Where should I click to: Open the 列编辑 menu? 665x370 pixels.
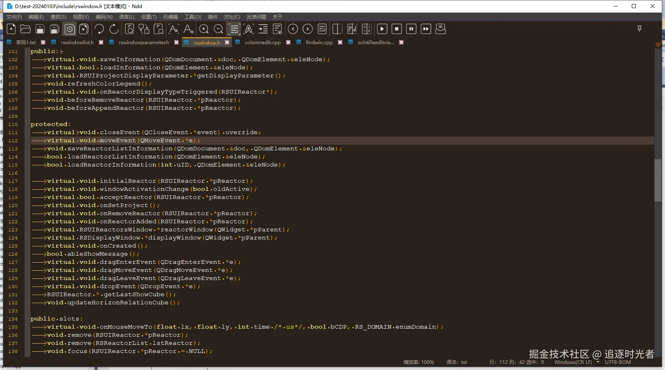point(171,17)
